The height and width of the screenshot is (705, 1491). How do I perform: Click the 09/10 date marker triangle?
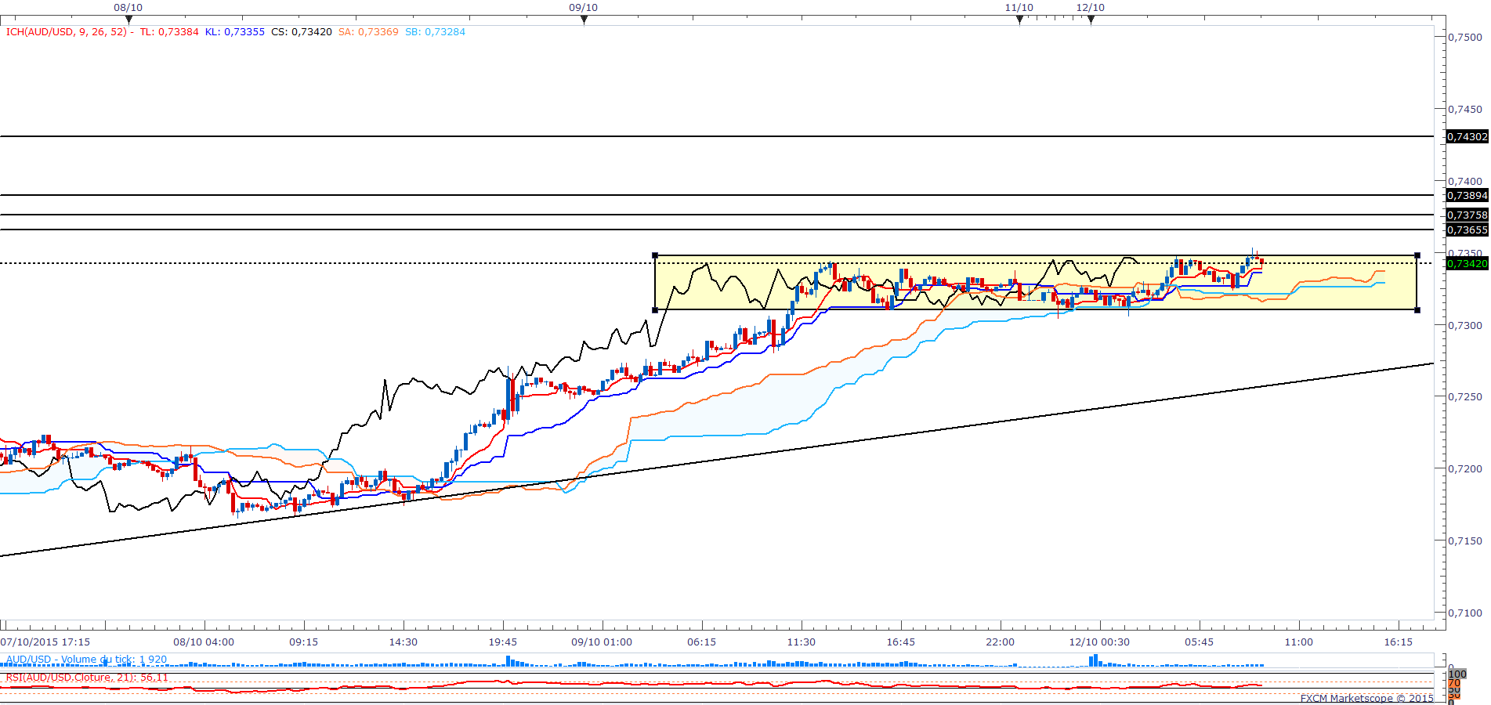click(584, 20)
